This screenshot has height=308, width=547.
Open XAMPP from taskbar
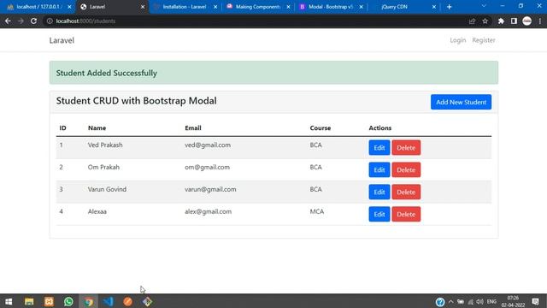tap(49, 301)
